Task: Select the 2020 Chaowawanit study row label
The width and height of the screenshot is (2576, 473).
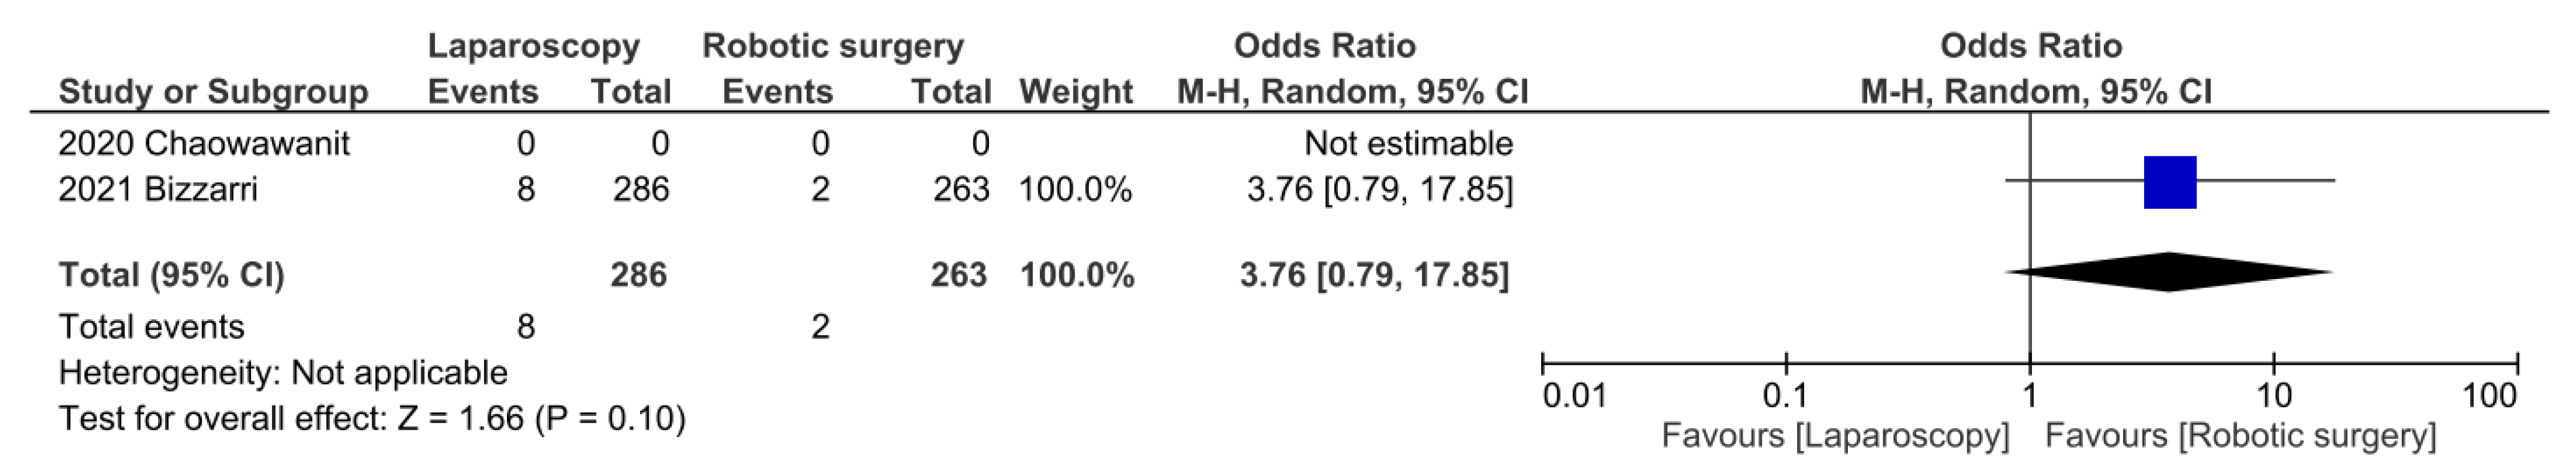Action: point(204,144)
